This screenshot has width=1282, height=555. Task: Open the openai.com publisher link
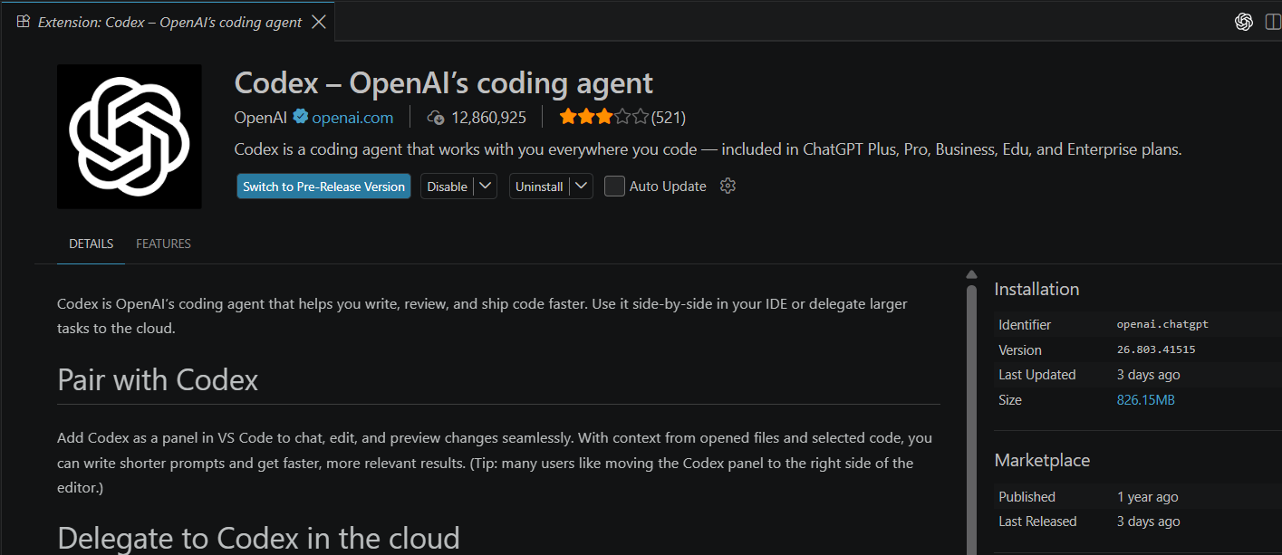pos(352,117)
